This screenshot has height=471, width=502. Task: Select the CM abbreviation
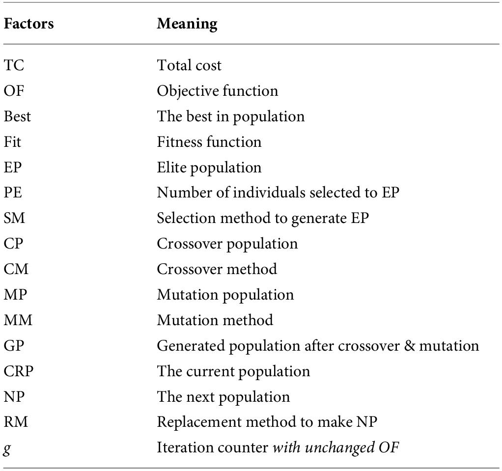[x=16, y=269]
